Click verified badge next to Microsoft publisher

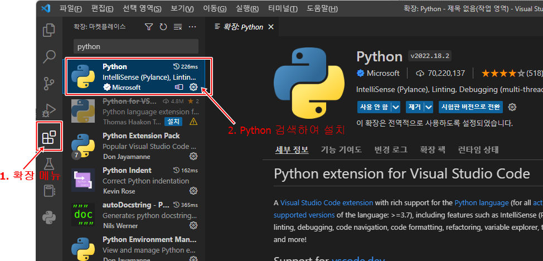[x=361, y=73]
